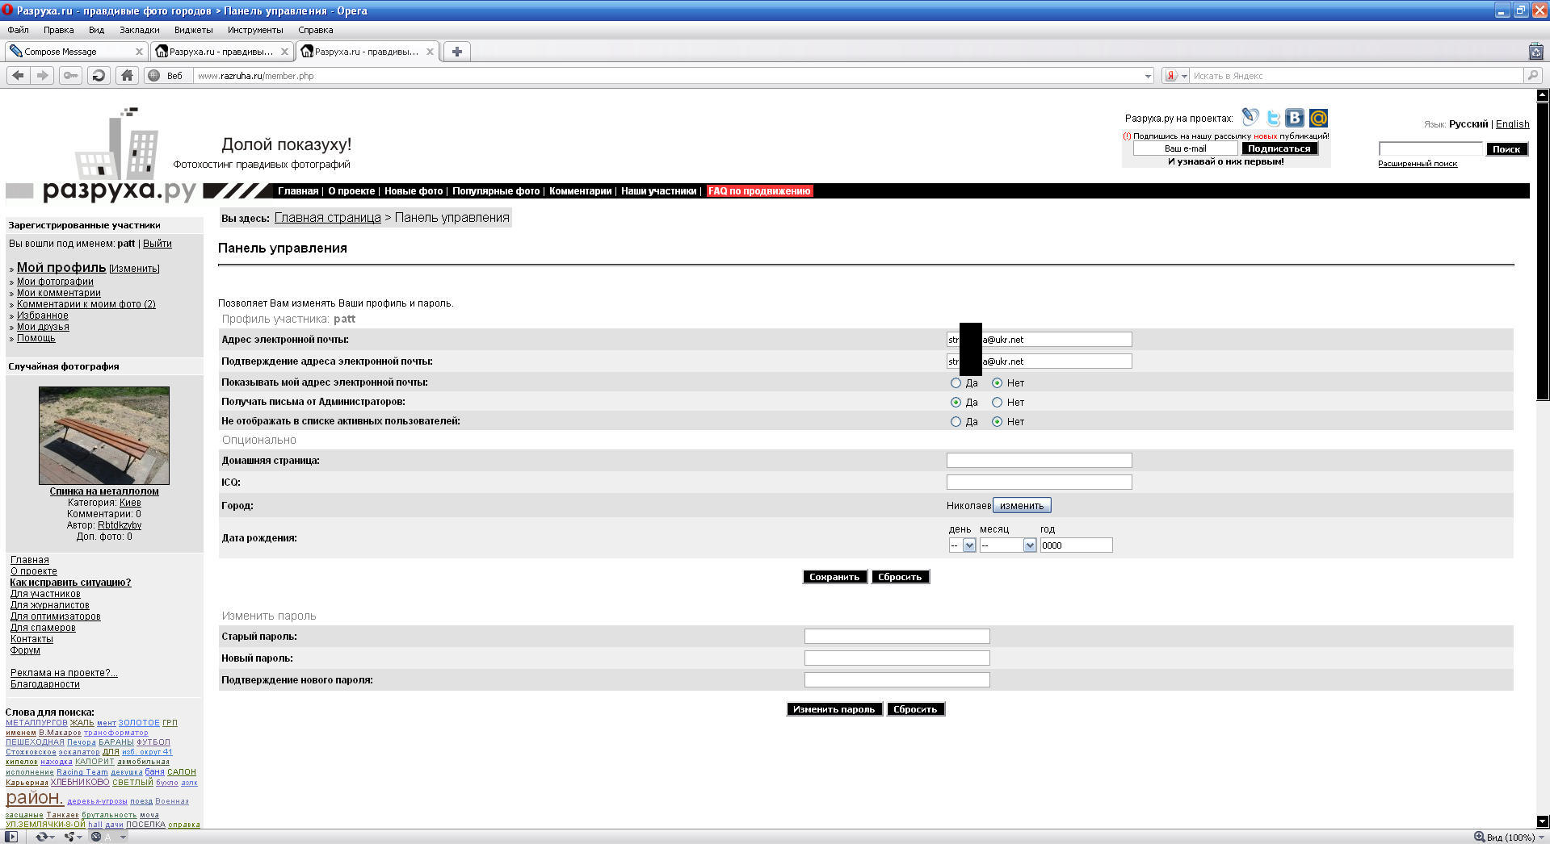Switch to the 'Compose Message' tab
Screen dimensions: 1550x844
tap(69, 52)
